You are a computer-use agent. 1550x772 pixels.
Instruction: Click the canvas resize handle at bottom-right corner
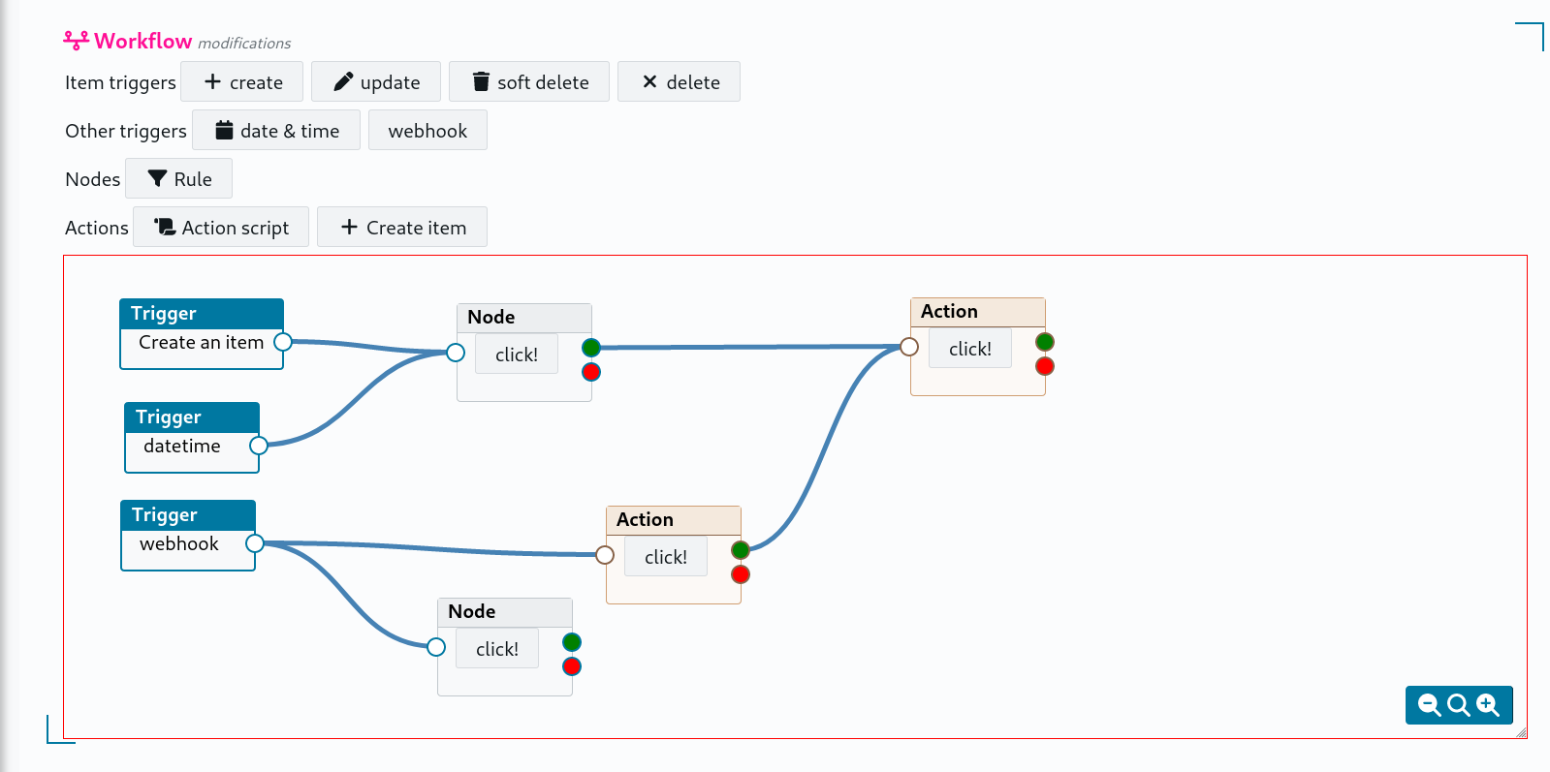[x=1521, y=733]
